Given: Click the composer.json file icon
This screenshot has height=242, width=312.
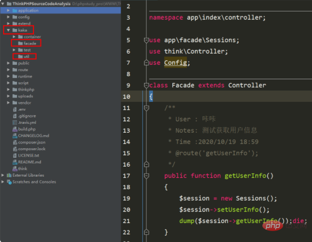Looking at the screenshot, I should click(15, 142).
